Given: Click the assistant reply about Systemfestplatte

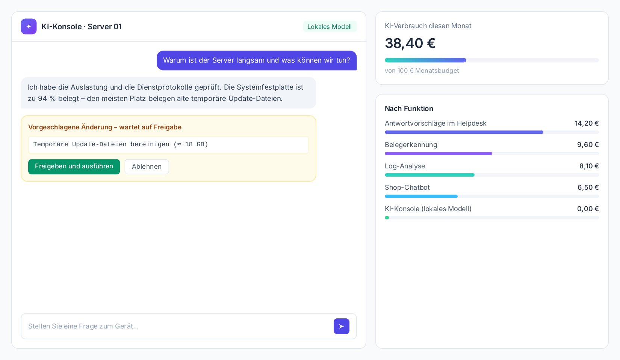Looking at the screenshot, I should coord(168,93).
